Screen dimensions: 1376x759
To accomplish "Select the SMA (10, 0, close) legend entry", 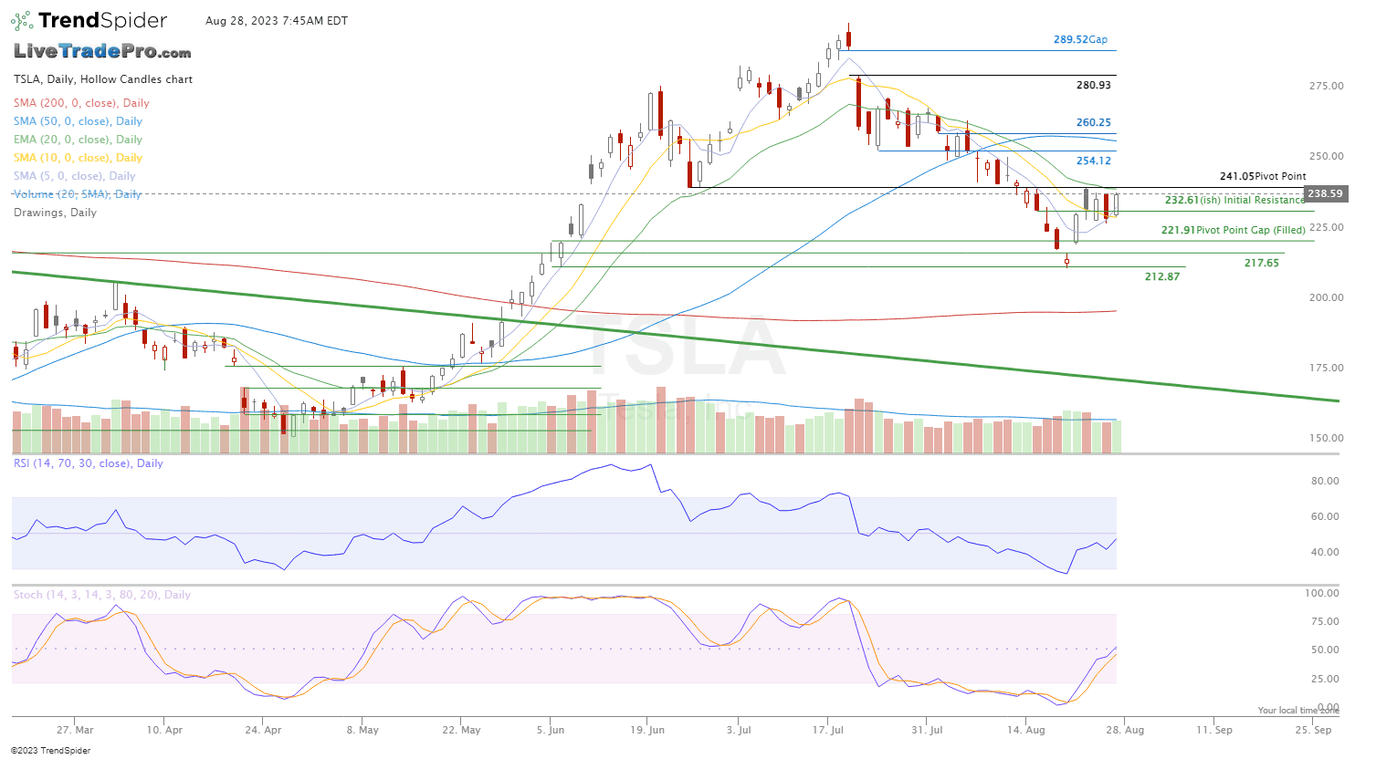I will click(x=78, y=158).
